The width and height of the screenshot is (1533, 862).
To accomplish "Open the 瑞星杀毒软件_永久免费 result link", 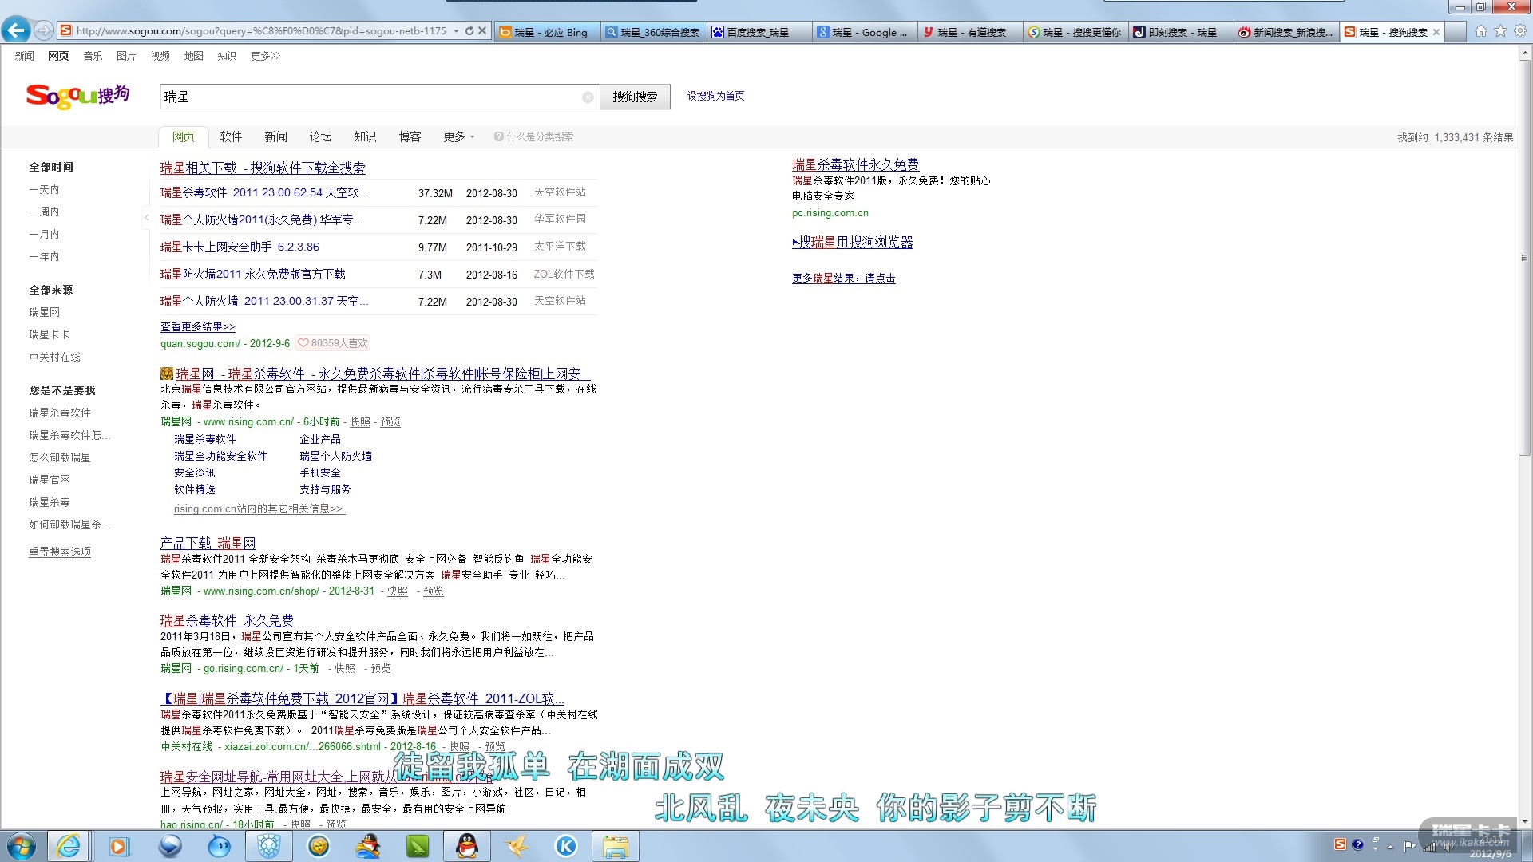I will 227,620.
